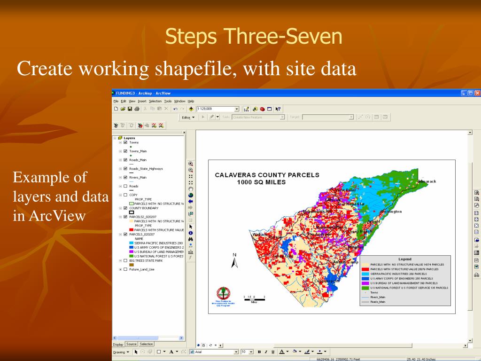Open the Editor dropdown menu
Screen dimensions: 481x361
tap(188, 117)
